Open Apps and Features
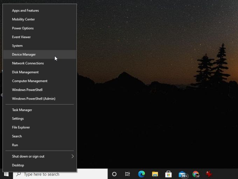Image resolution: width=238 pixels, height=179 pixels. (25, 10)
